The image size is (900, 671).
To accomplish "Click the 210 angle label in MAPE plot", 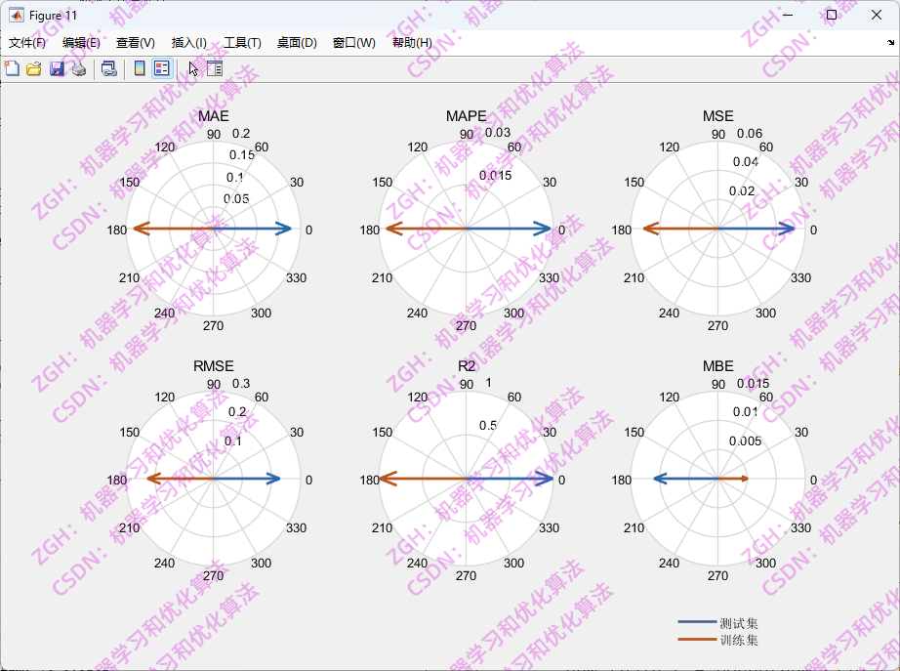I will tap(382, 278).
